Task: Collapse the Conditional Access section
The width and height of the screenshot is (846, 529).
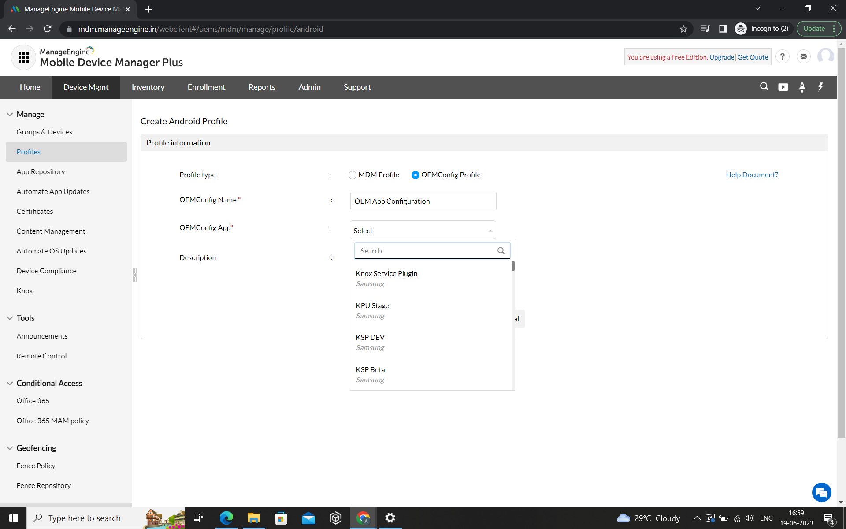Action: point(10,383)
